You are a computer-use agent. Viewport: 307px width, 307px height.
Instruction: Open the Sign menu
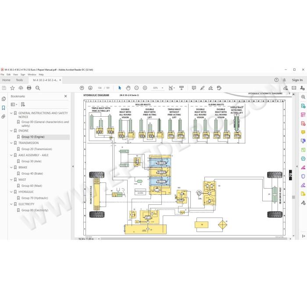click(x=23, y=75)
